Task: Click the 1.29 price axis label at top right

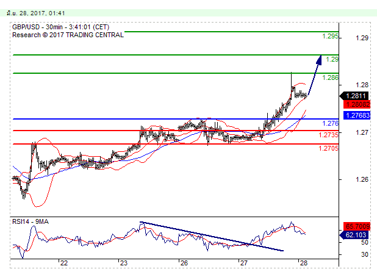Action: coord(362,38)
